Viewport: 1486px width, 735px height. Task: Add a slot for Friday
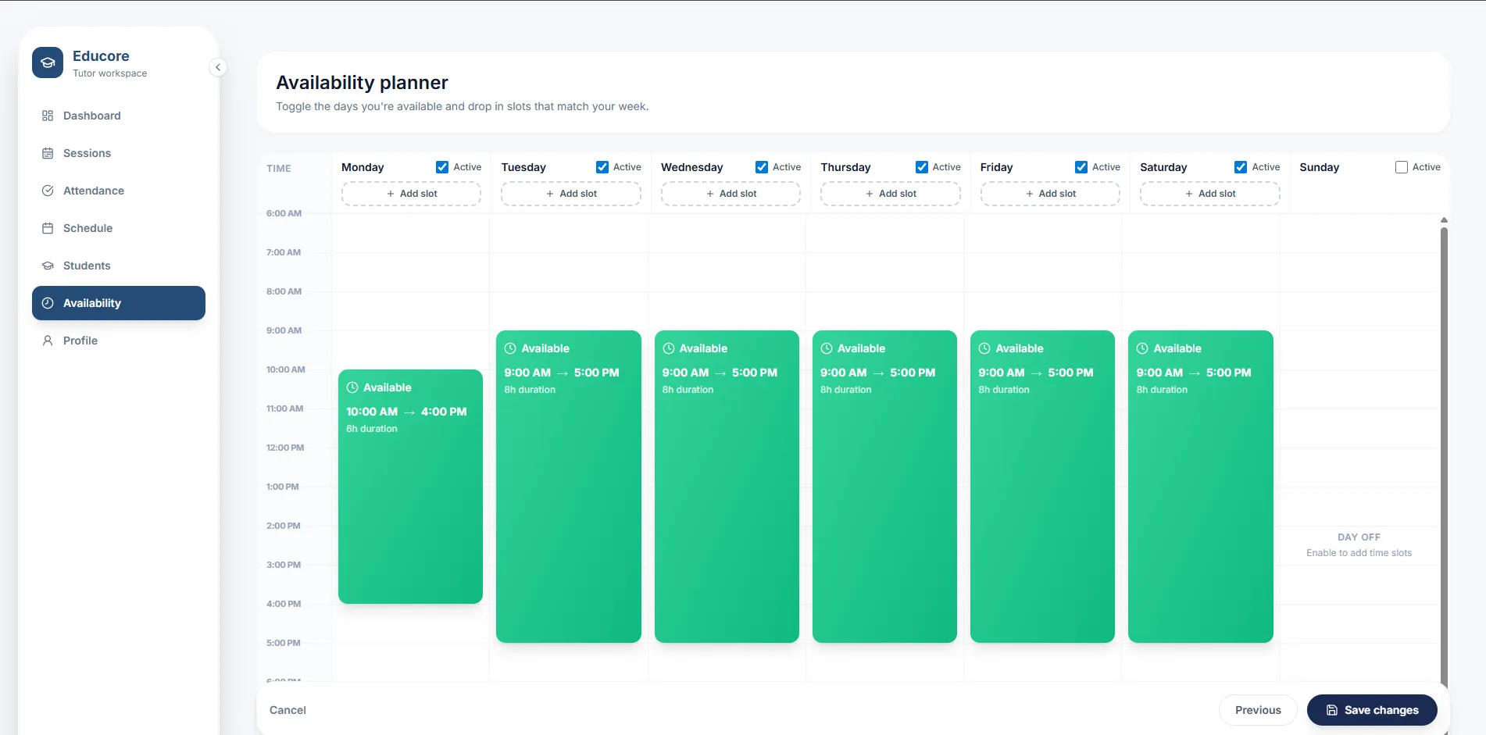click(1050, 194)
